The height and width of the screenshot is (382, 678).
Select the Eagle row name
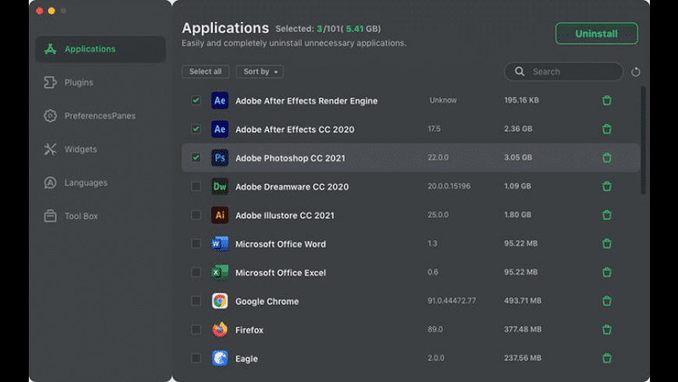coord(246,359)
